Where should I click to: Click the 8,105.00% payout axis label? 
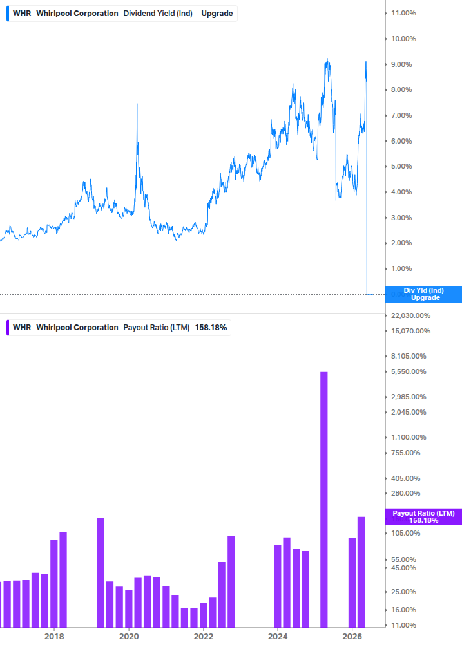point(409,356)
